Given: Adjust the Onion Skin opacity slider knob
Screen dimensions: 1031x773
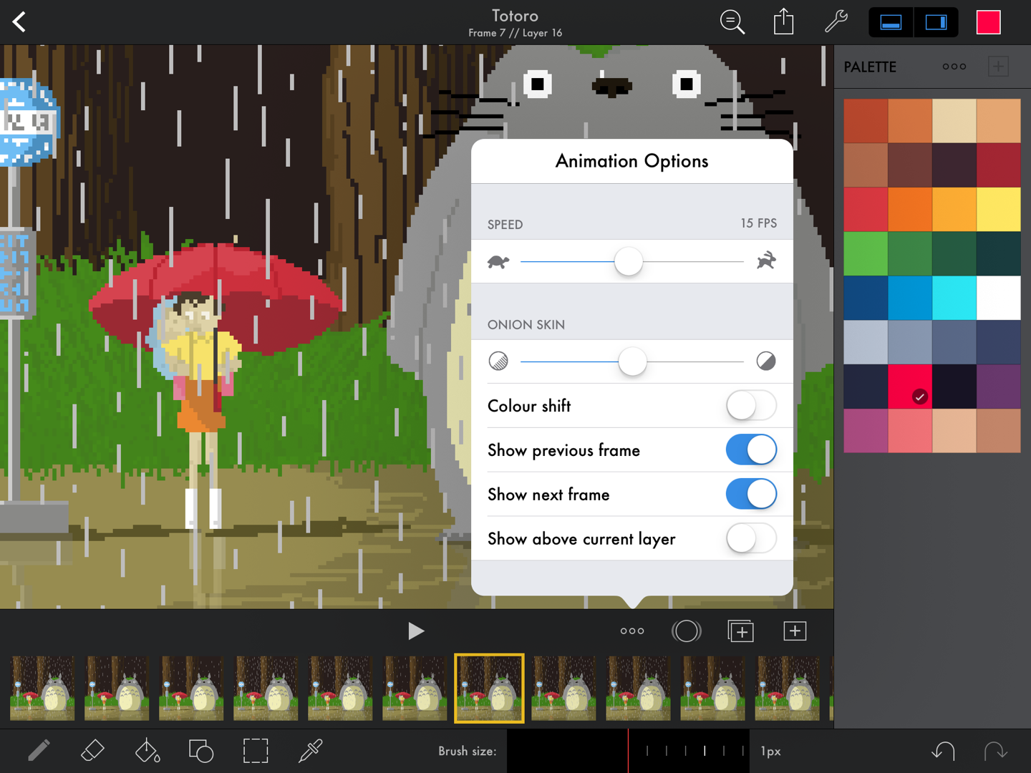Looking at the screenshot, I should pos(632,361).
